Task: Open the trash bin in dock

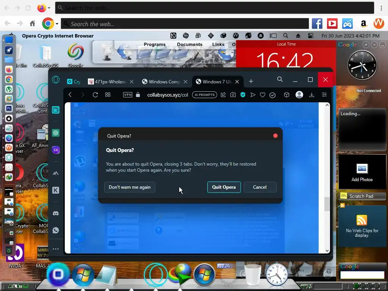Action: point(253,275)
